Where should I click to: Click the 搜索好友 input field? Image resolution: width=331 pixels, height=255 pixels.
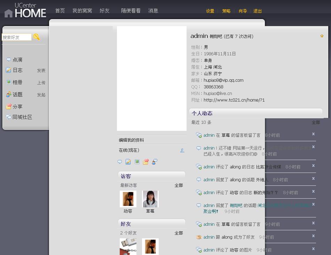click(17, 37)
